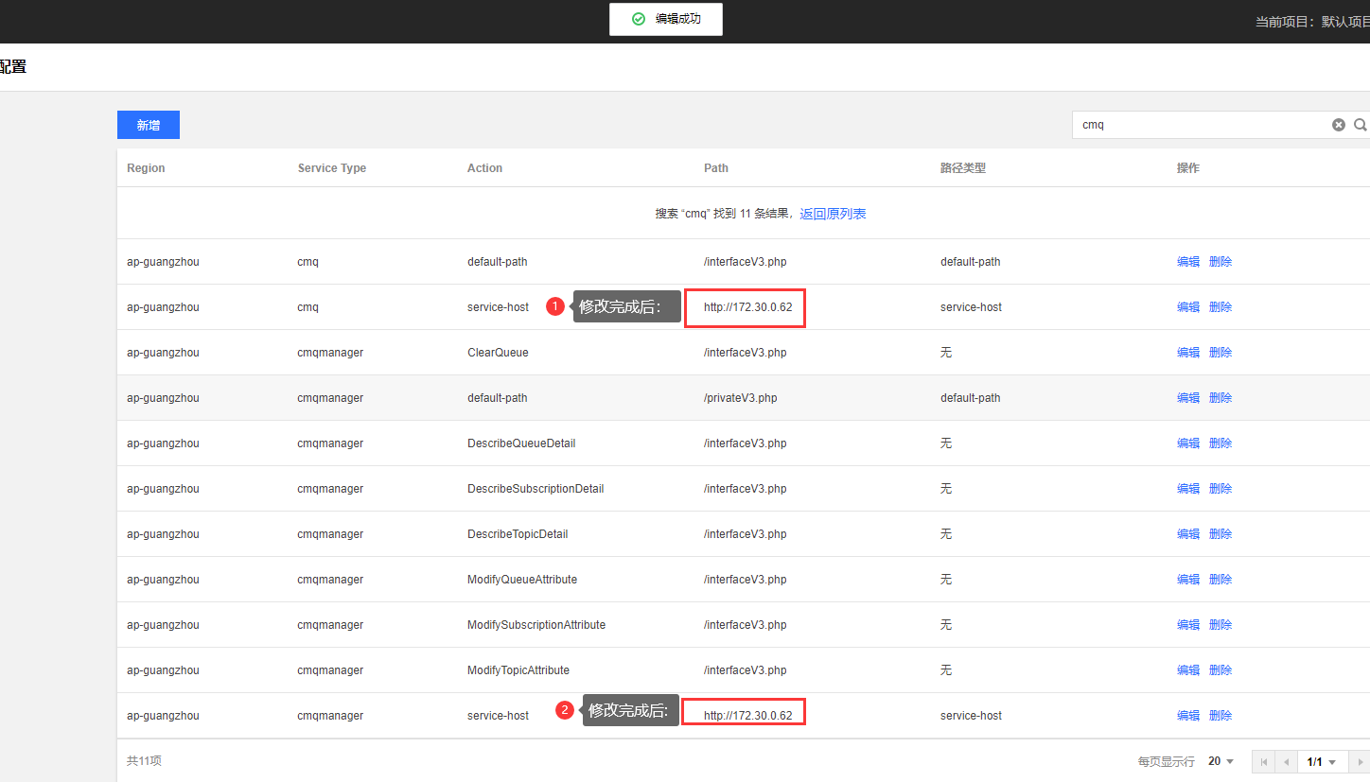
Task: Edit the ModifyTopicAttribute row
Action: pos(1188,670)
